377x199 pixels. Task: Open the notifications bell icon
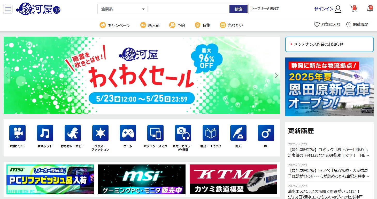370,9
